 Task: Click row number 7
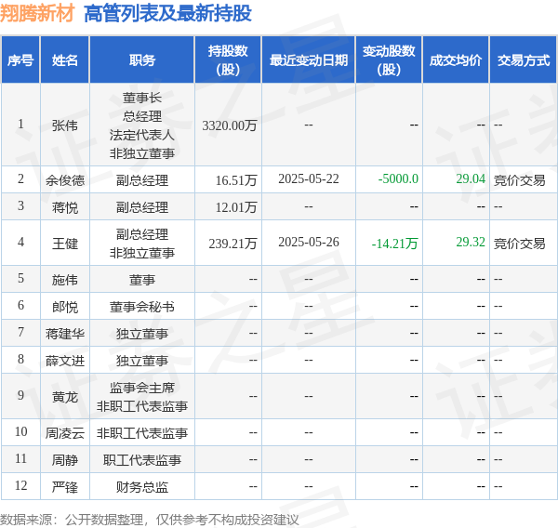tap(21, 332)
